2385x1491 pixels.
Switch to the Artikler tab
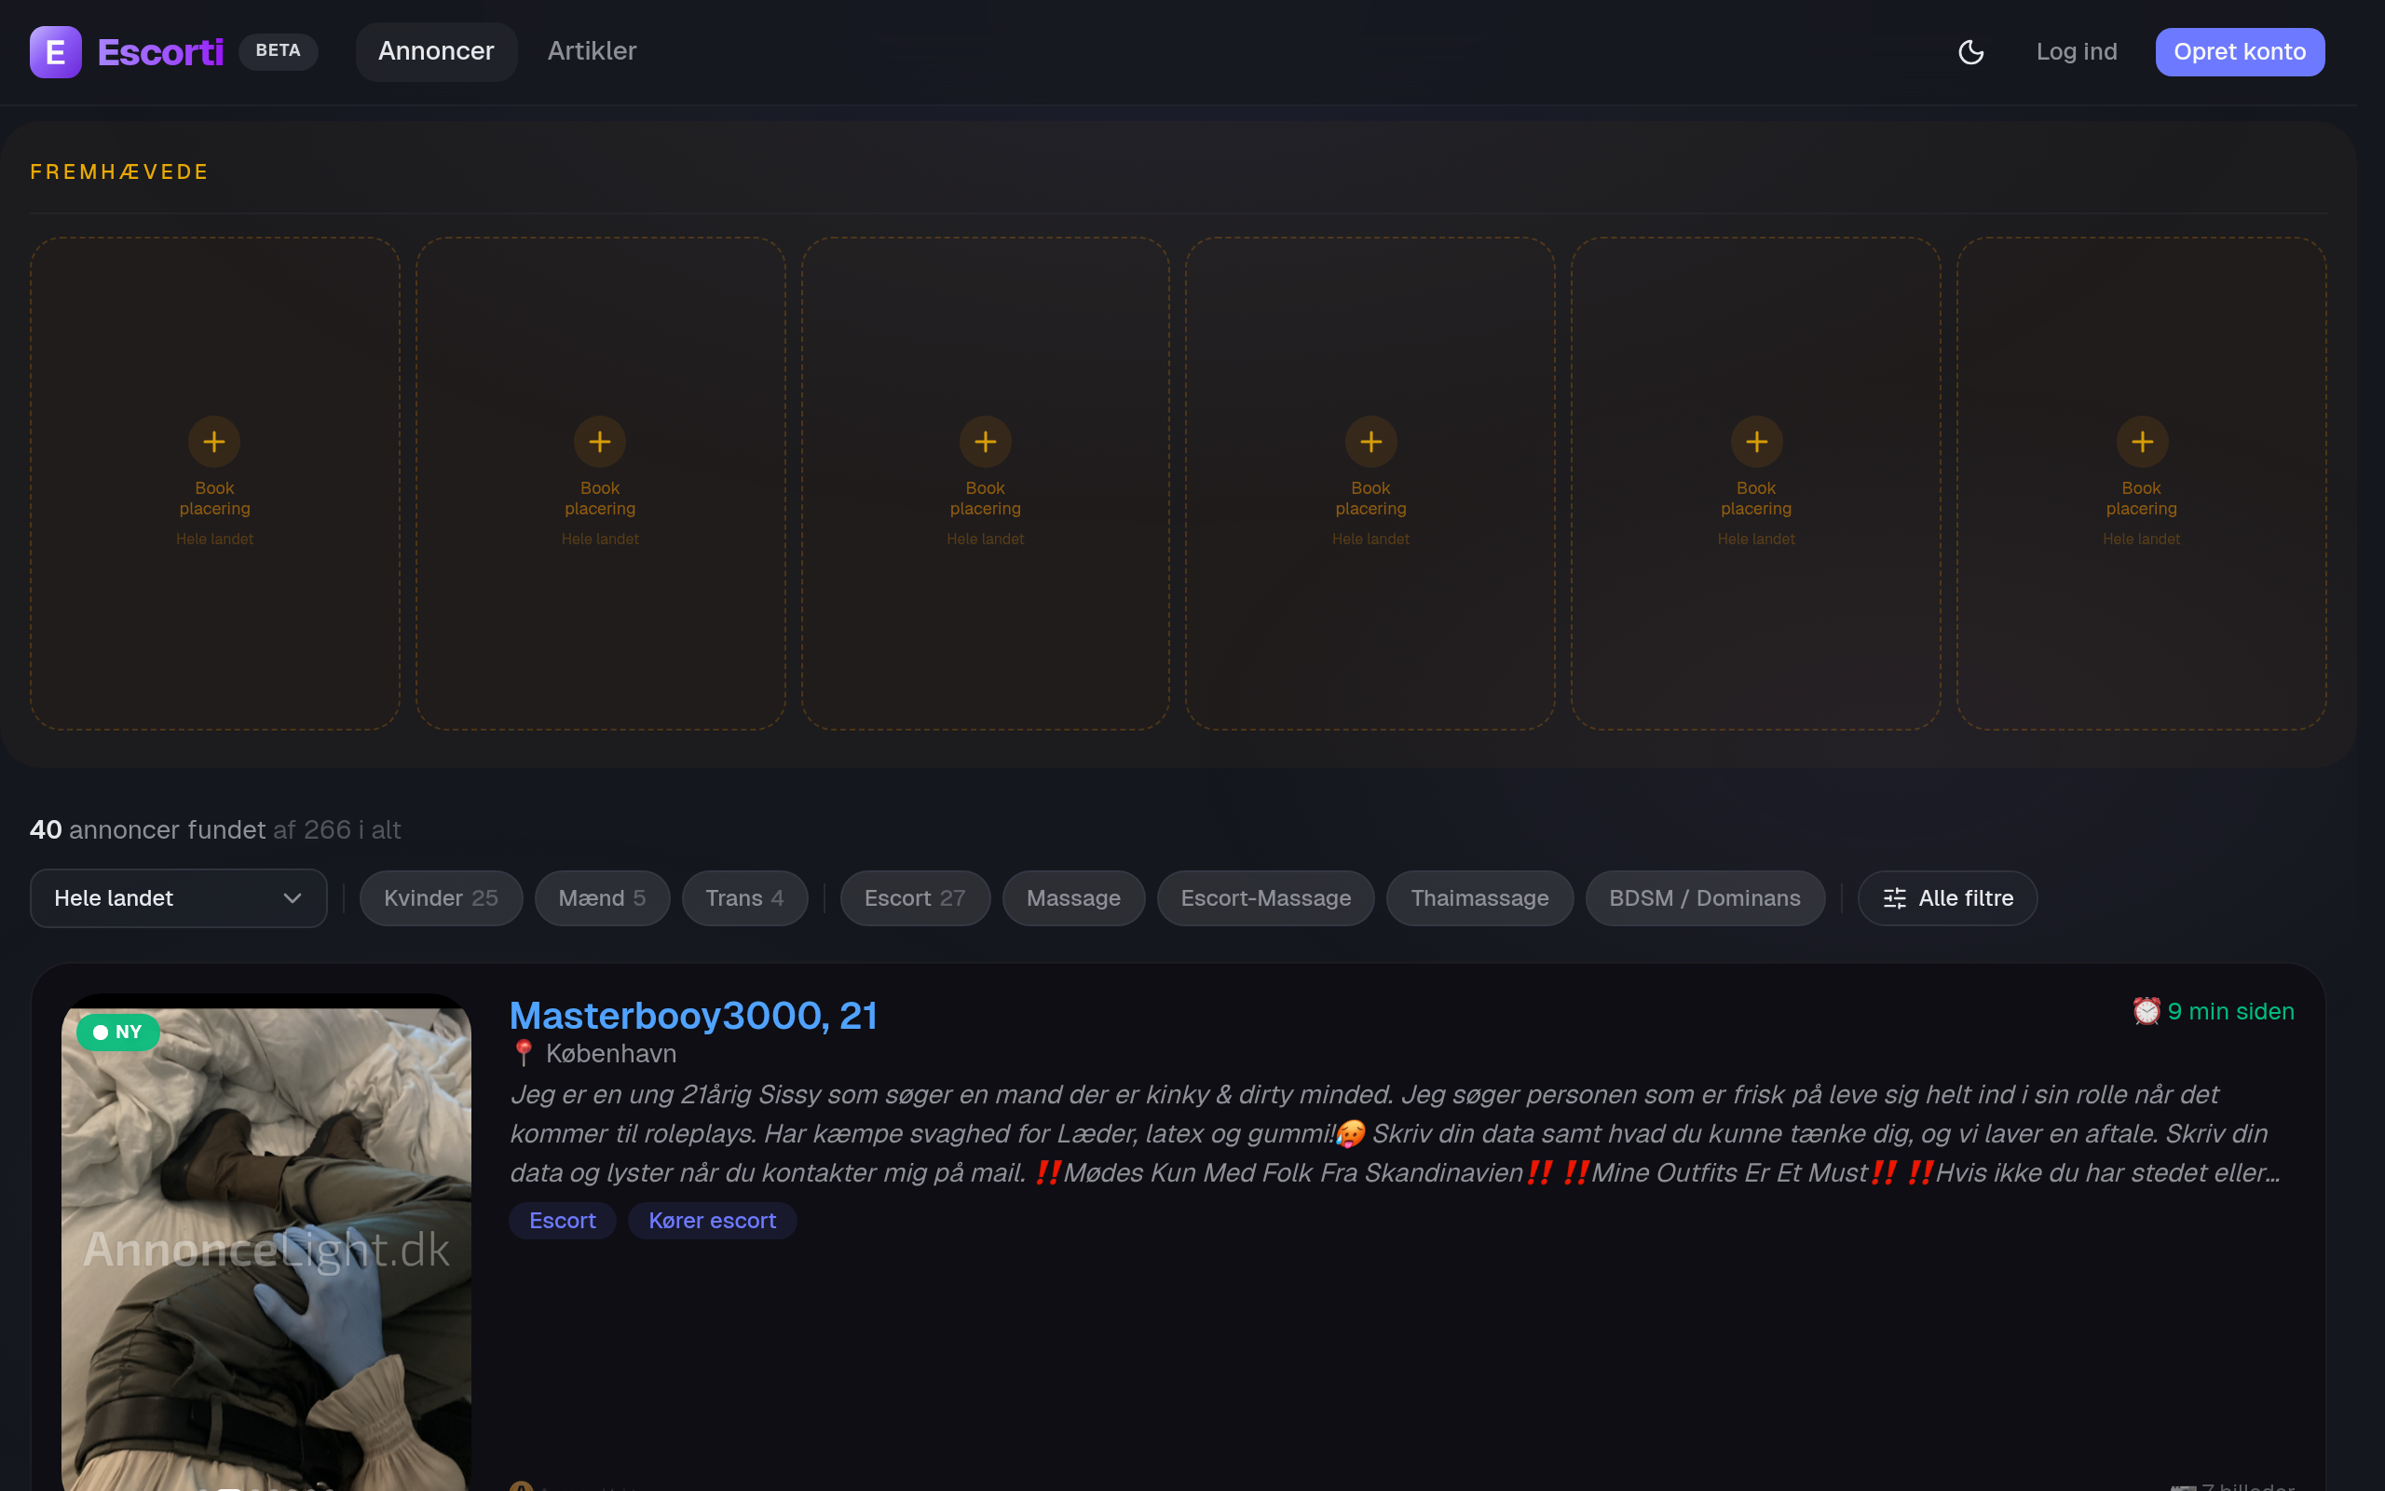(x=592, y=51)
